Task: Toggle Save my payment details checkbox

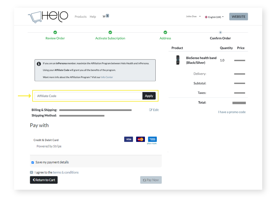Action: pos(33,162)
